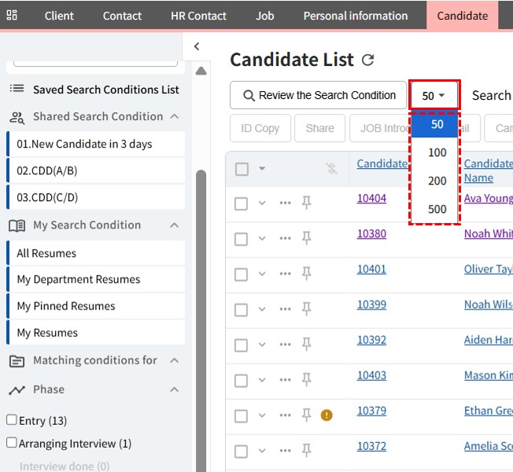Expand row details for candidate 10401
The width and height of the screenshot is (513, 472).
click(x=262, y=274)
